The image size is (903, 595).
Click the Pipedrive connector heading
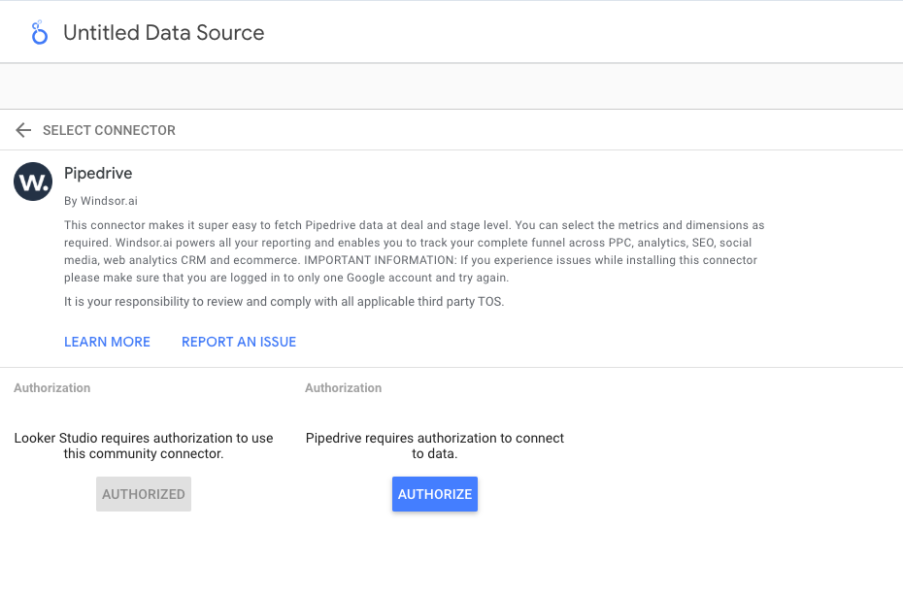98,174
